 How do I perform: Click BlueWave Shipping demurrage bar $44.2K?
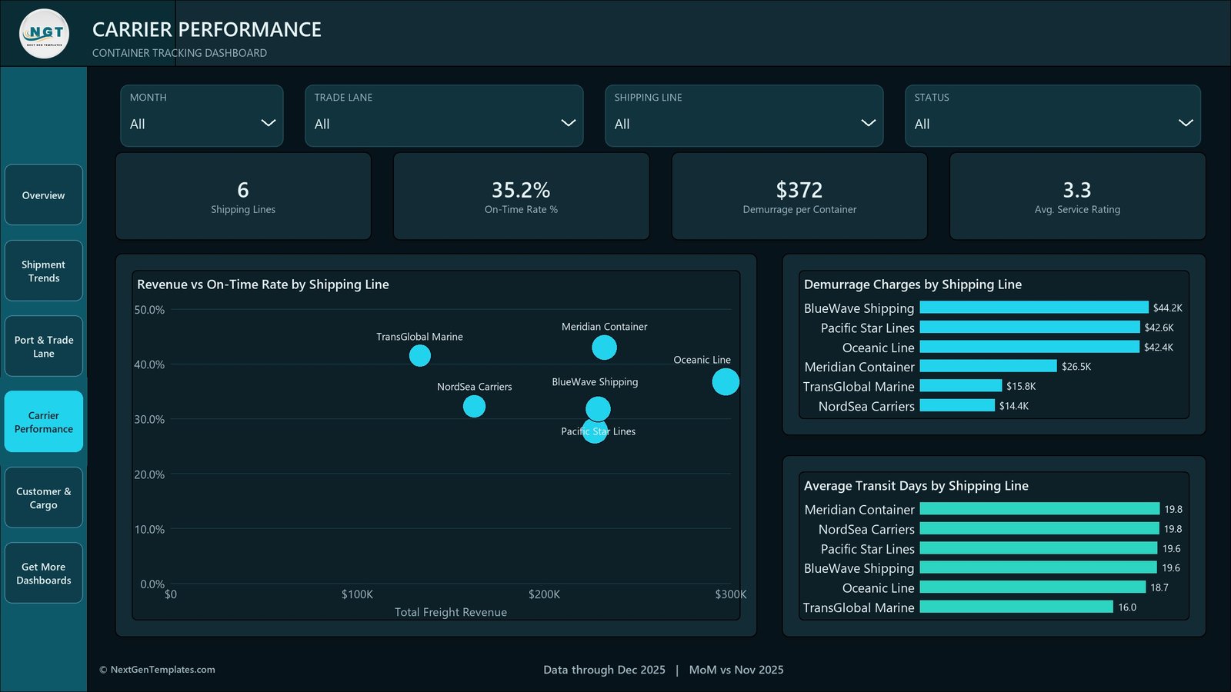tap(1034, 308)
